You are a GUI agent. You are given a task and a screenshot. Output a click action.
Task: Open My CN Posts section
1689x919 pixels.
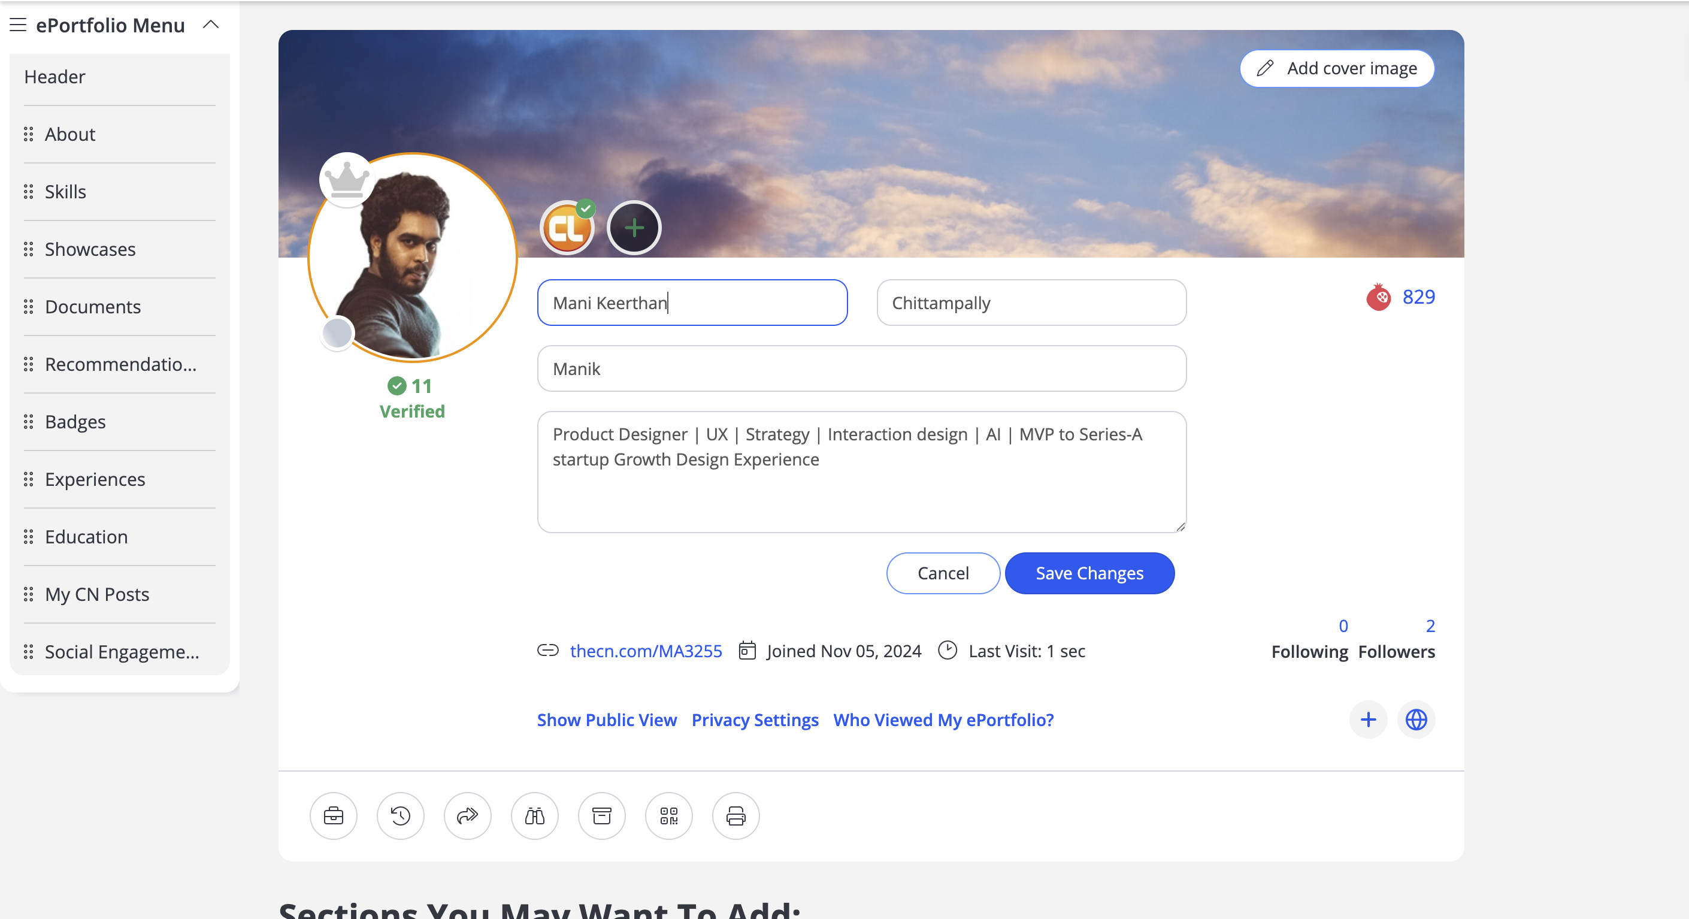pyautogui.click(x=97, y=594)
